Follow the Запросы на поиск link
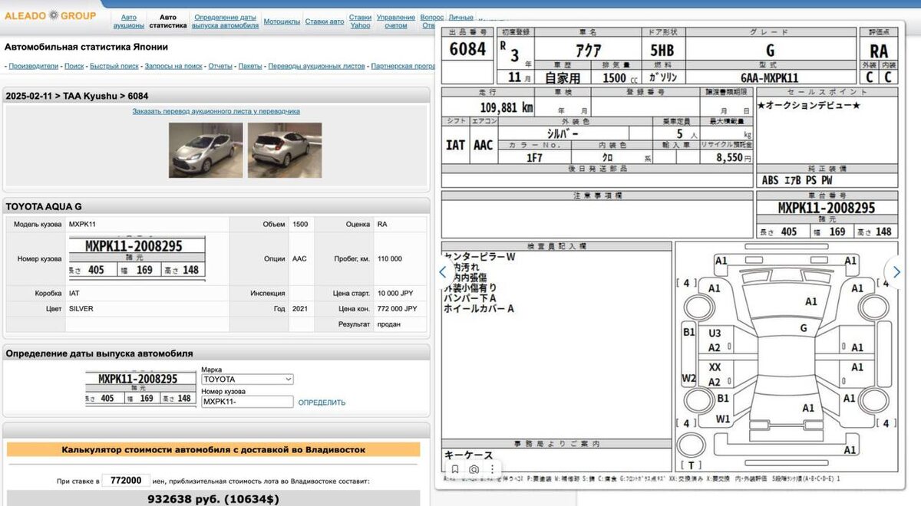Screen dimensions: 921x506 tap(173, 67)
